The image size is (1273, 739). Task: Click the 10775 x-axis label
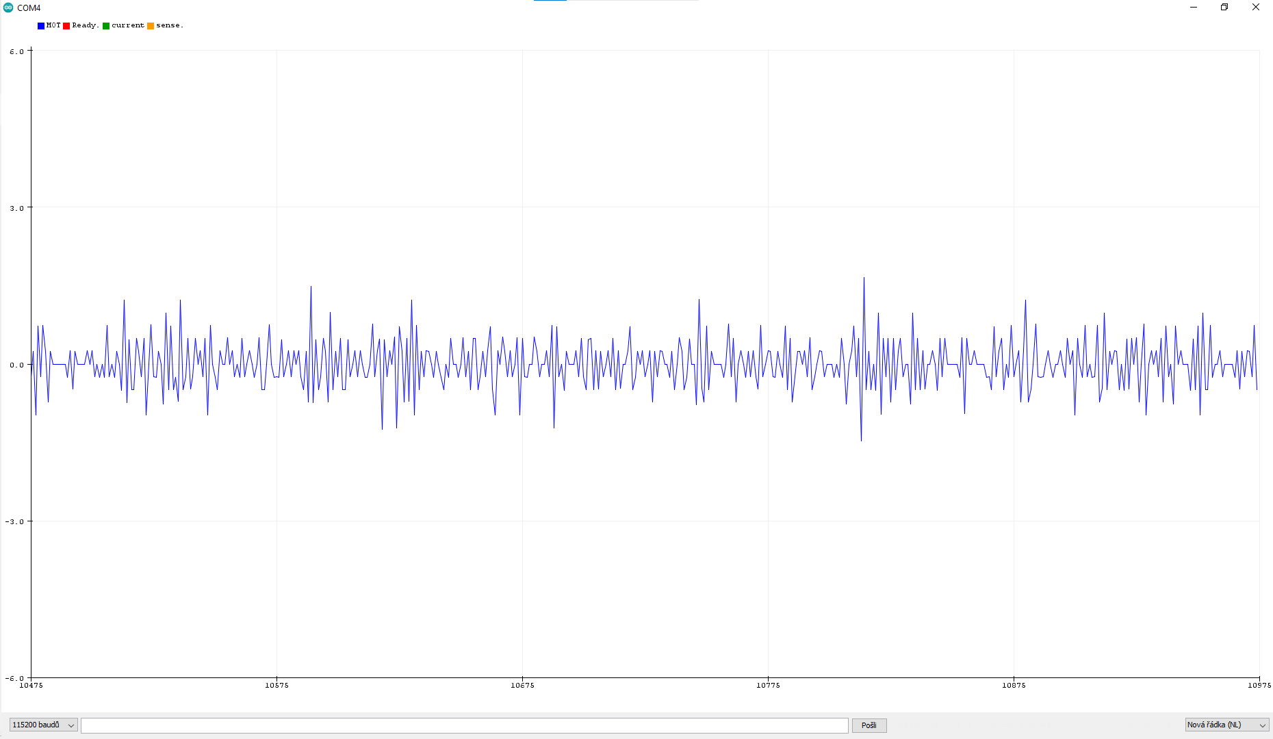(x=768, y=685)
